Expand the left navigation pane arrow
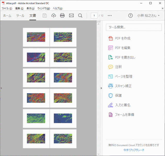This screenshot has height=156, width=165. (1, 88)
